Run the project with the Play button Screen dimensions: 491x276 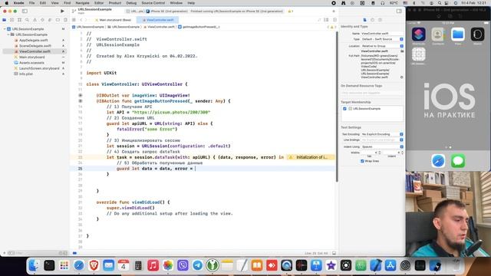(62, 11)
